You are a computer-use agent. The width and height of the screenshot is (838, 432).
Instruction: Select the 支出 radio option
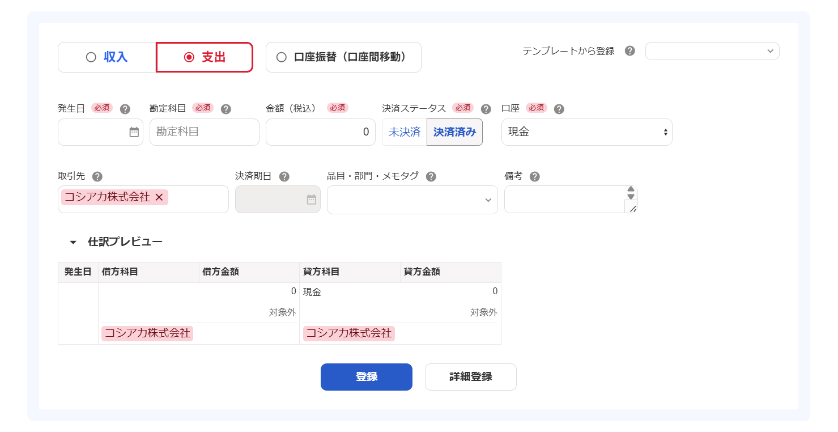(205, 57)
